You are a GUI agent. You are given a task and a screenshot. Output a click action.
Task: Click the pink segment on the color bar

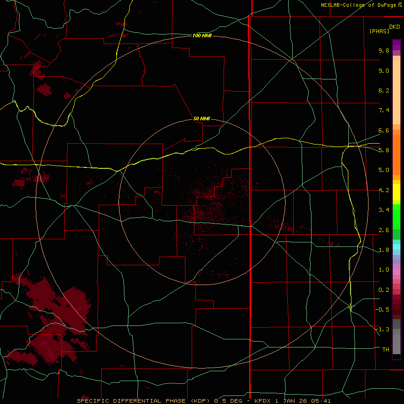tap(396, 272)
